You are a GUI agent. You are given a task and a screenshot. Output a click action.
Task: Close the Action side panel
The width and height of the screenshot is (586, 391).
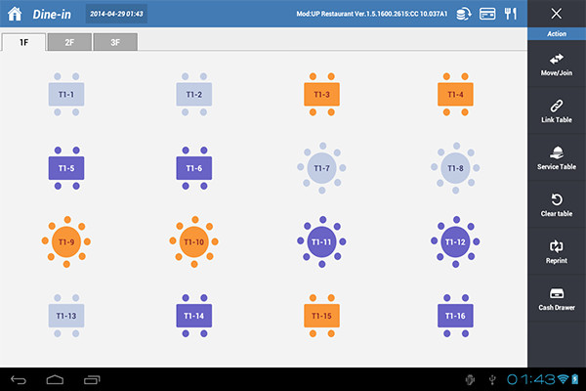click(557, 14)
